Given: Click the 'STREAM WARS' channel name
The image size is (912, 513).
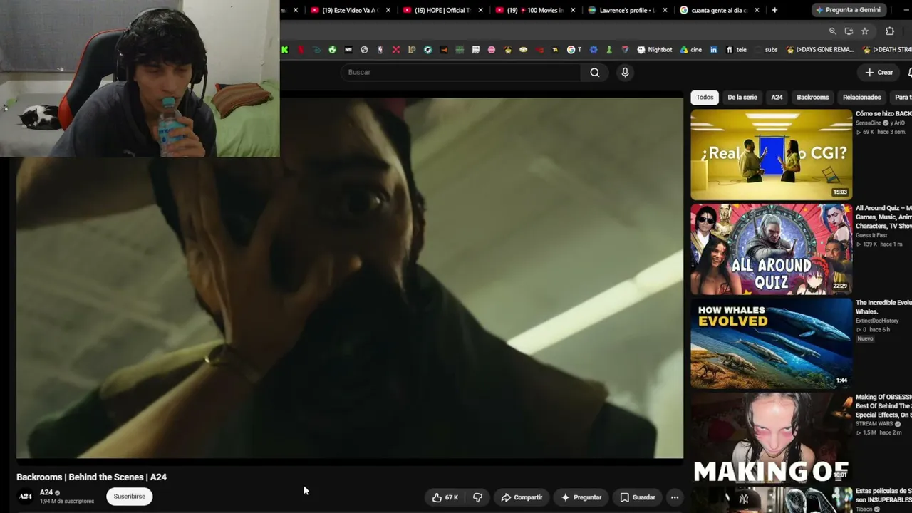Looking at the screenshot, I should tap(874, 424).
